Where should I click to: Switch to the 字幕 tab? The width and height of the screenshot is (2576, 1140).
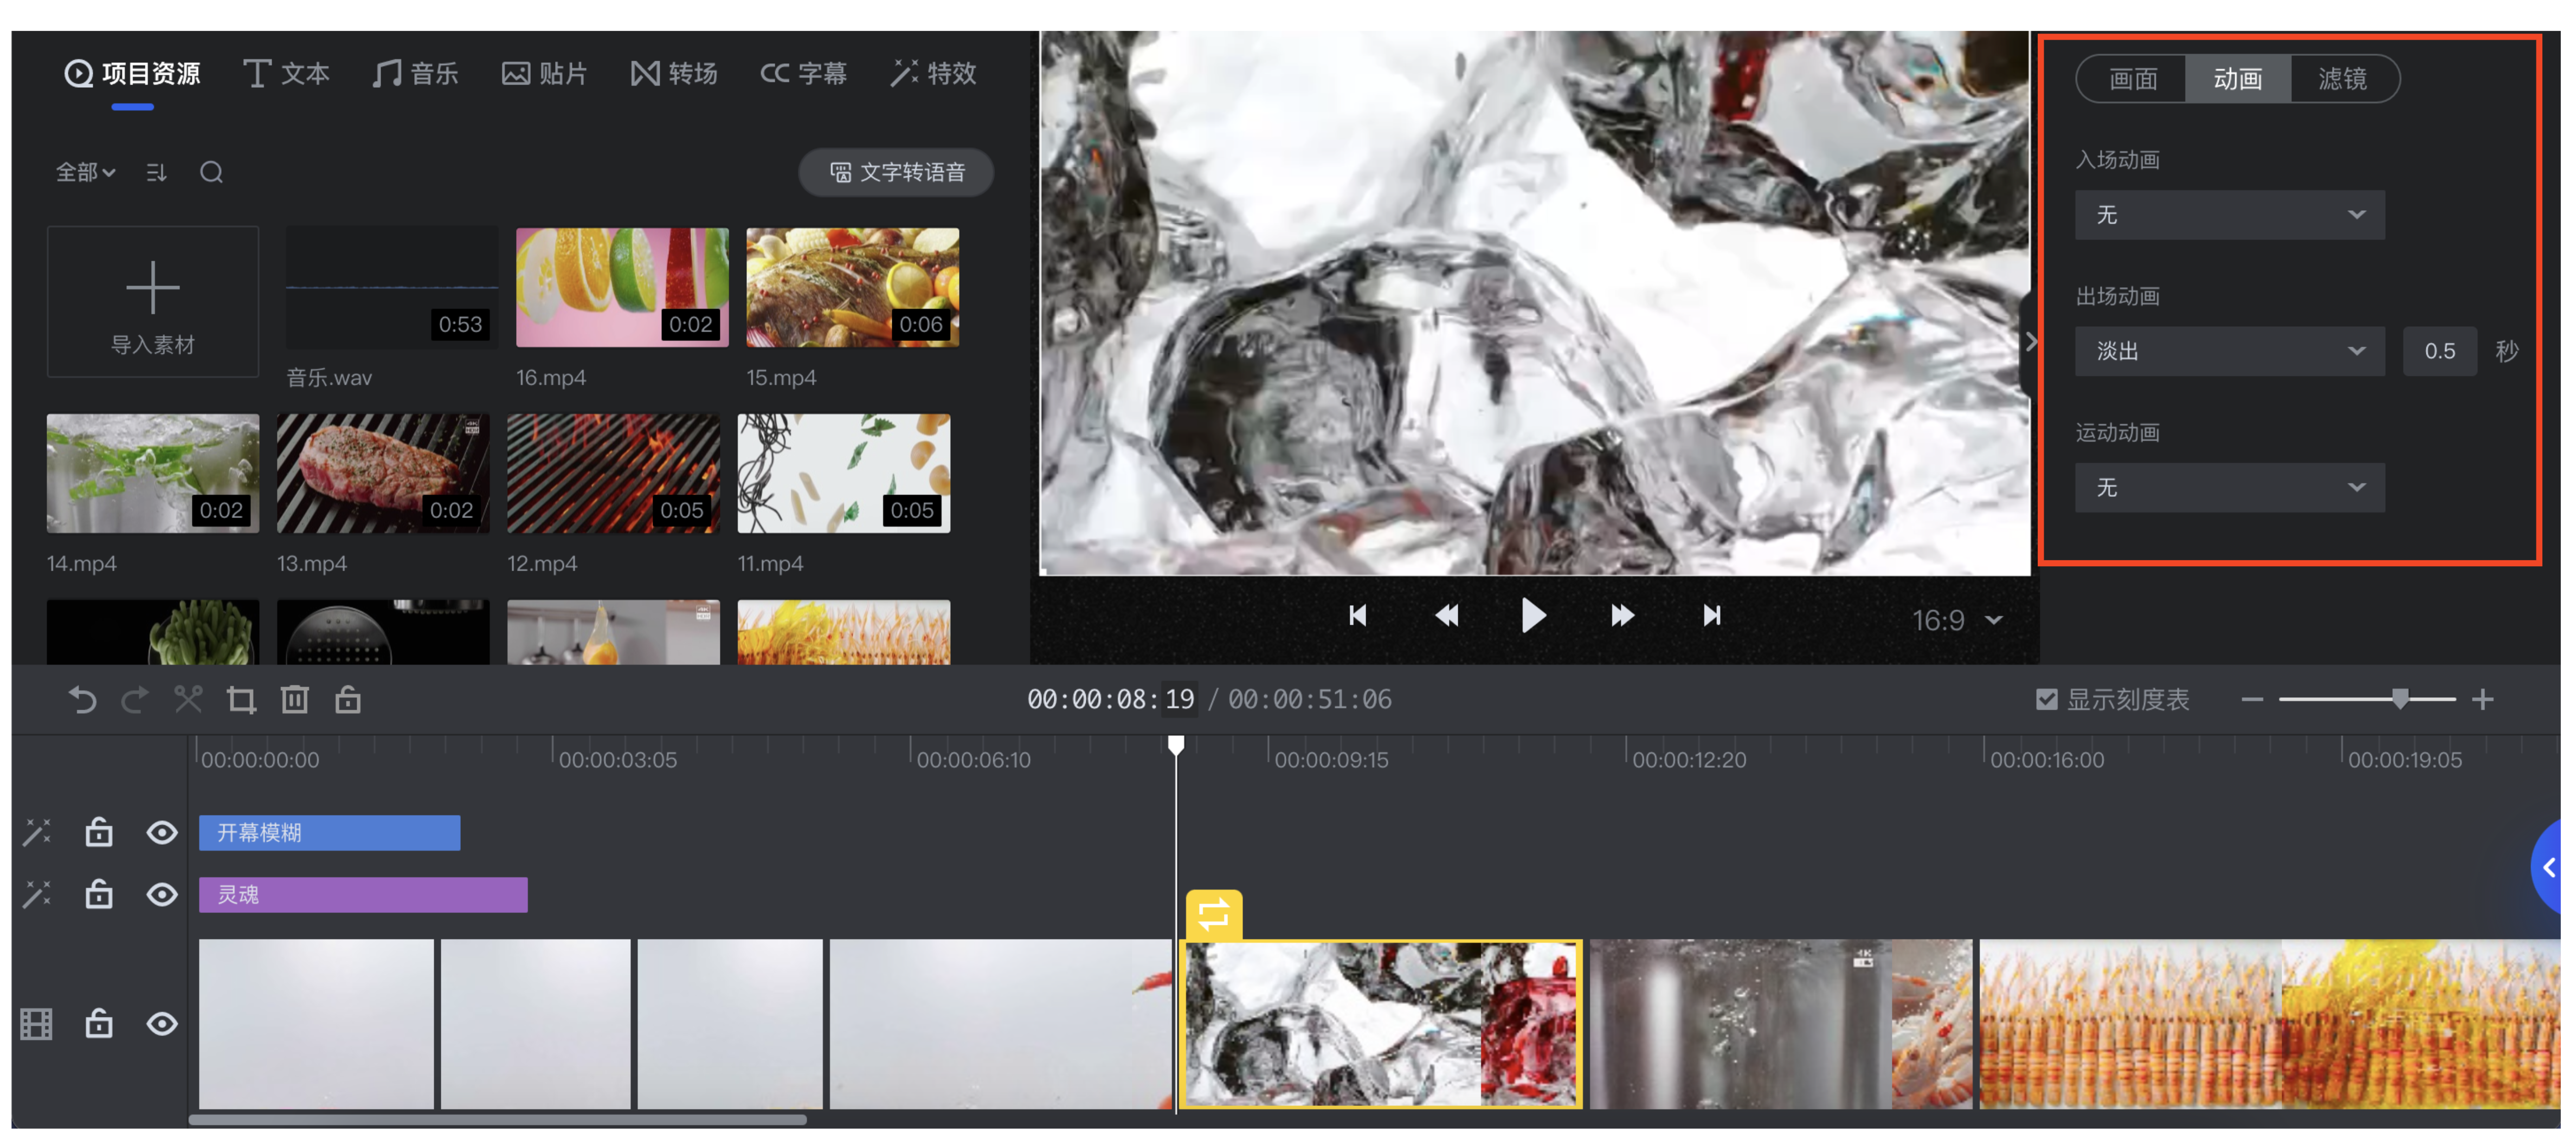pyautogui.click(x=803, y=73)
